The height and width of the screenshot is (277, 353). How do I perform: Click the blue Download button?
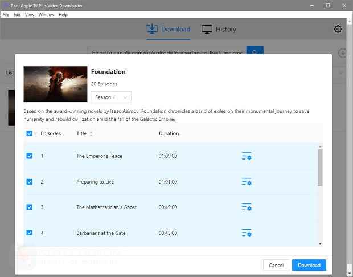(309, 265)
